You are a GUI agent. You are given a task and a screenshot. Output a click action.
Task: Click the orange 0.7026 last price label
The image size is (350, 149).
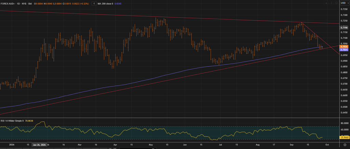point(343,46)
